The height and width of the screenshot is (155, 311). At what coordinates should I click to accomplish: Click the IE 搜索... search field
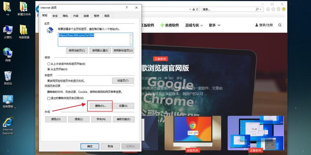pyautogui.click(x=228, y=9)
